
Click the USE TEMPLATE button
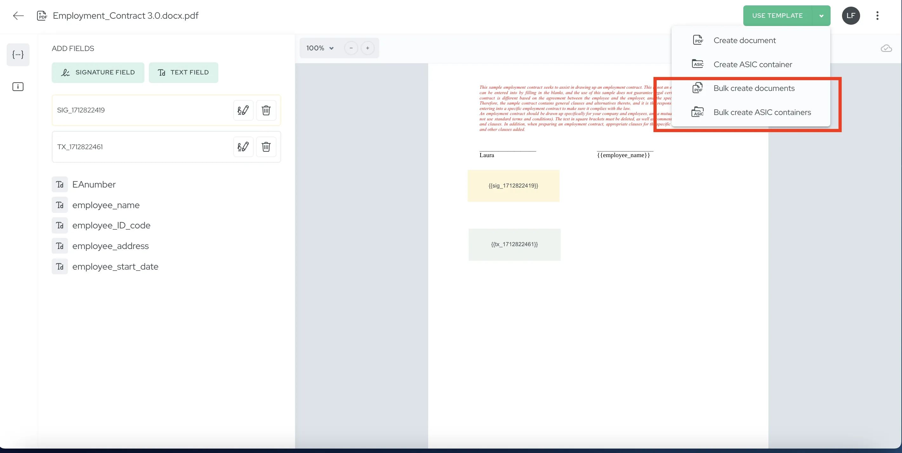777,16
